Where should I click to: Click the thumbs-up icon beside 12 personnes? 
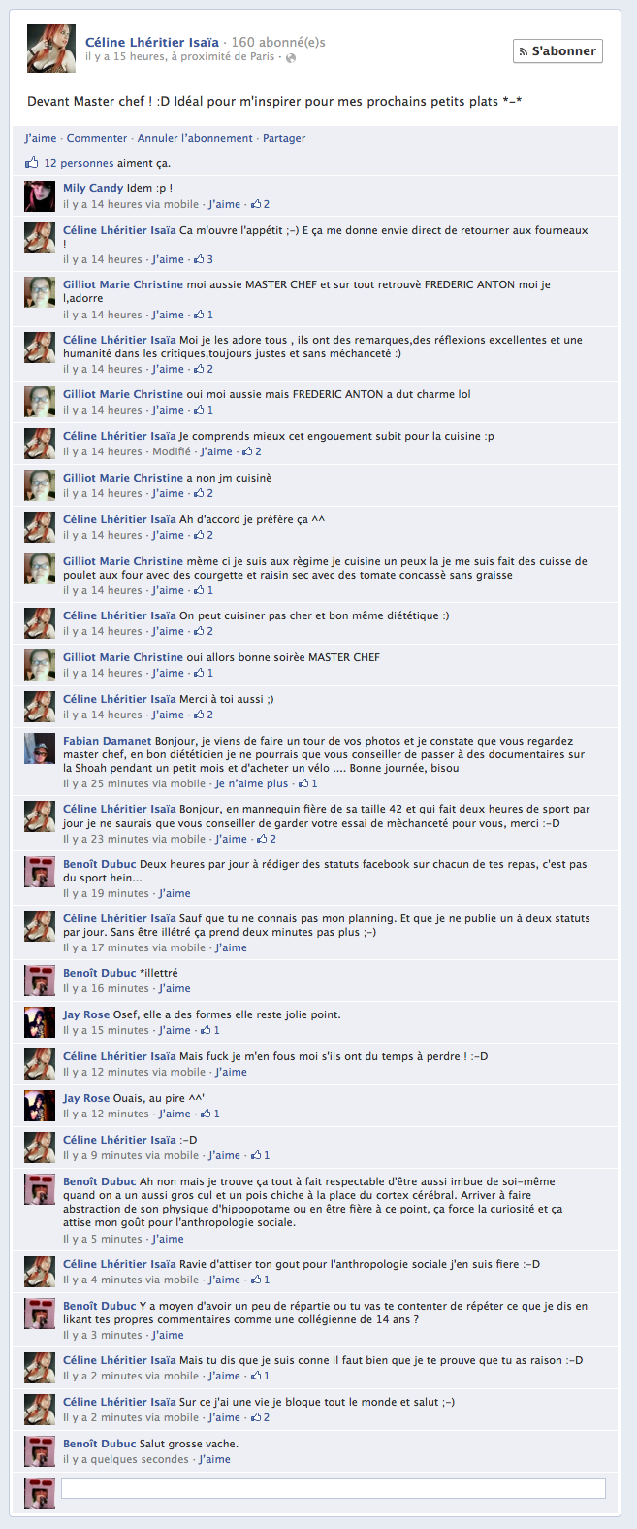[x=32, y=162]
